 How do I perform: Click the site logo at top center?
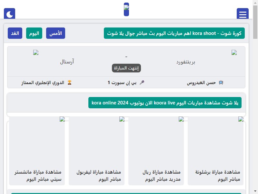coord(126,9)
